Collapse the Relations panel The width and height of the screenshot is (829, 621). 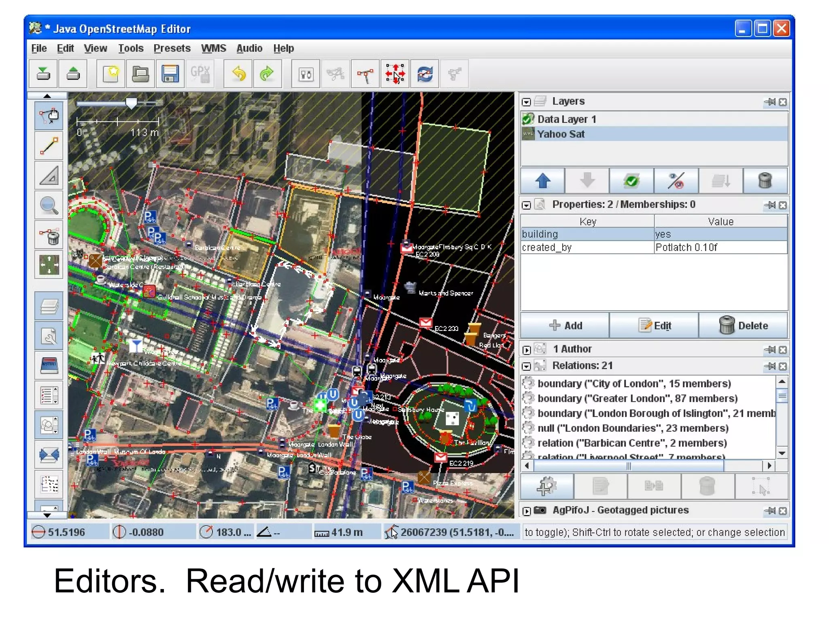526,367
